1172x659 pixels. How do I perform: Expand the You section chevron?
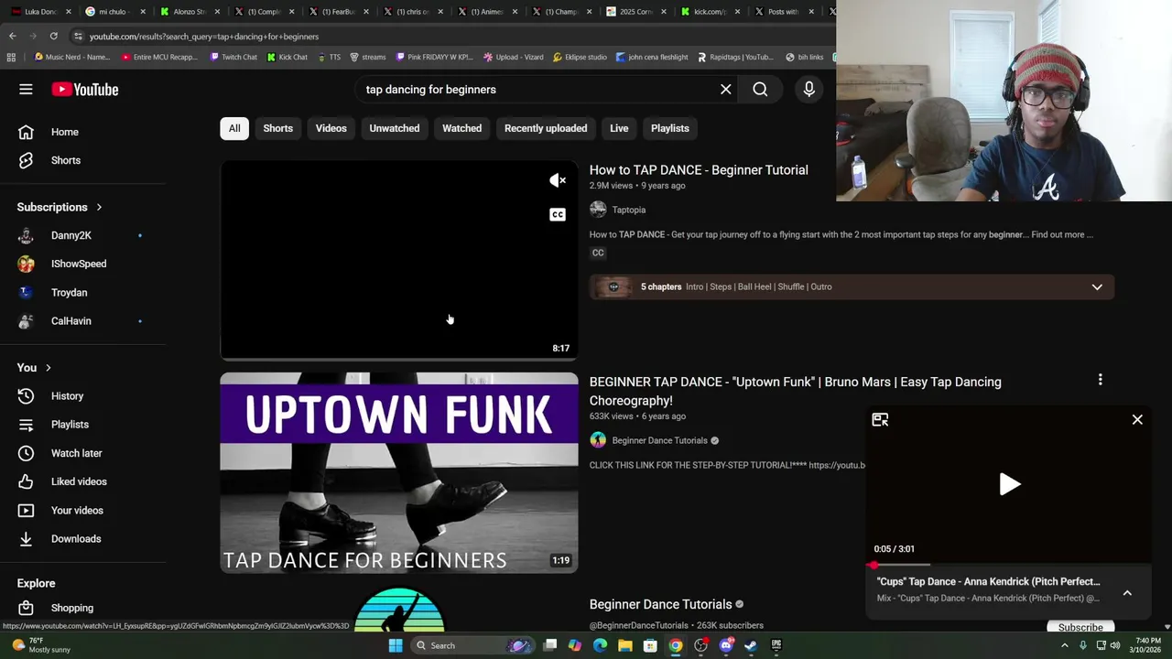48,368
